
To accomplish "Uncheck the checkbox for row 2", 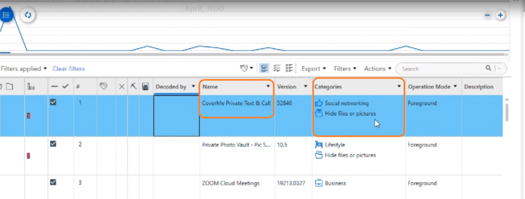I will click(x=53, y=144).
